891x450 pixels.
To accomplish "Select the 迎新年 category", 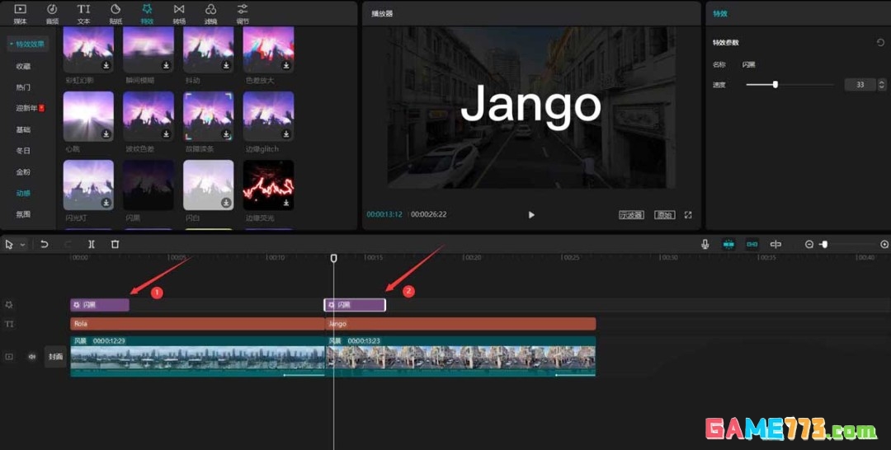I will coord(31,108).
